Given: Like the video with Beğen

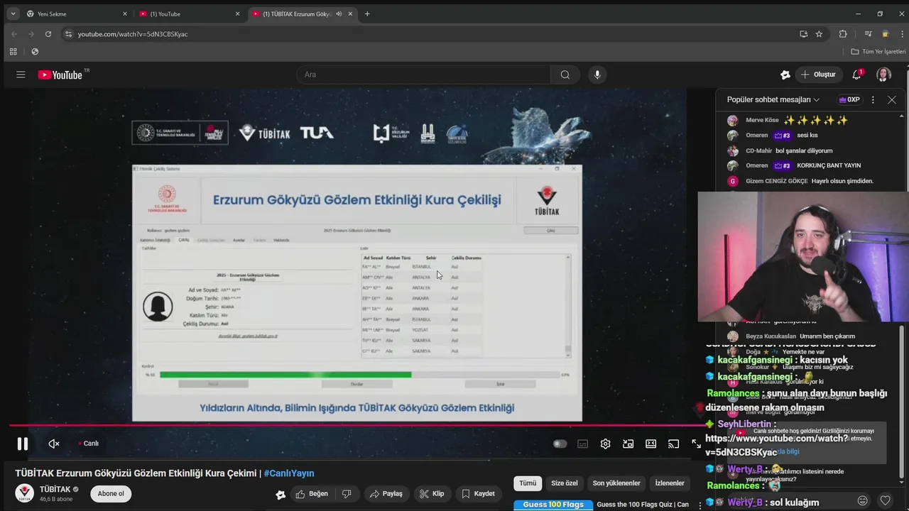Looking at the screenshot, I should click(x=312, y=494).
